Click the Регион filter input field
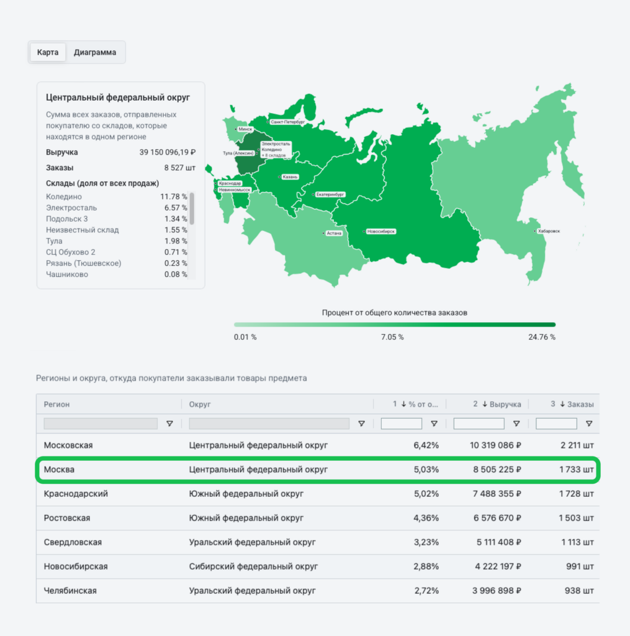Screen dimensions: 630x636 [x=99, y=423]
